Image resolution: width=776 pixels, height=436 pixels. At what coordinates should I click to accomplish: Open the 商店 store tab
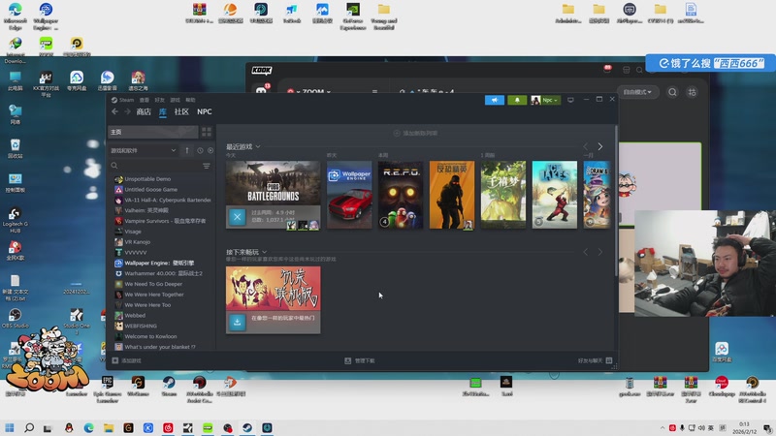click(x=144, y=111)
